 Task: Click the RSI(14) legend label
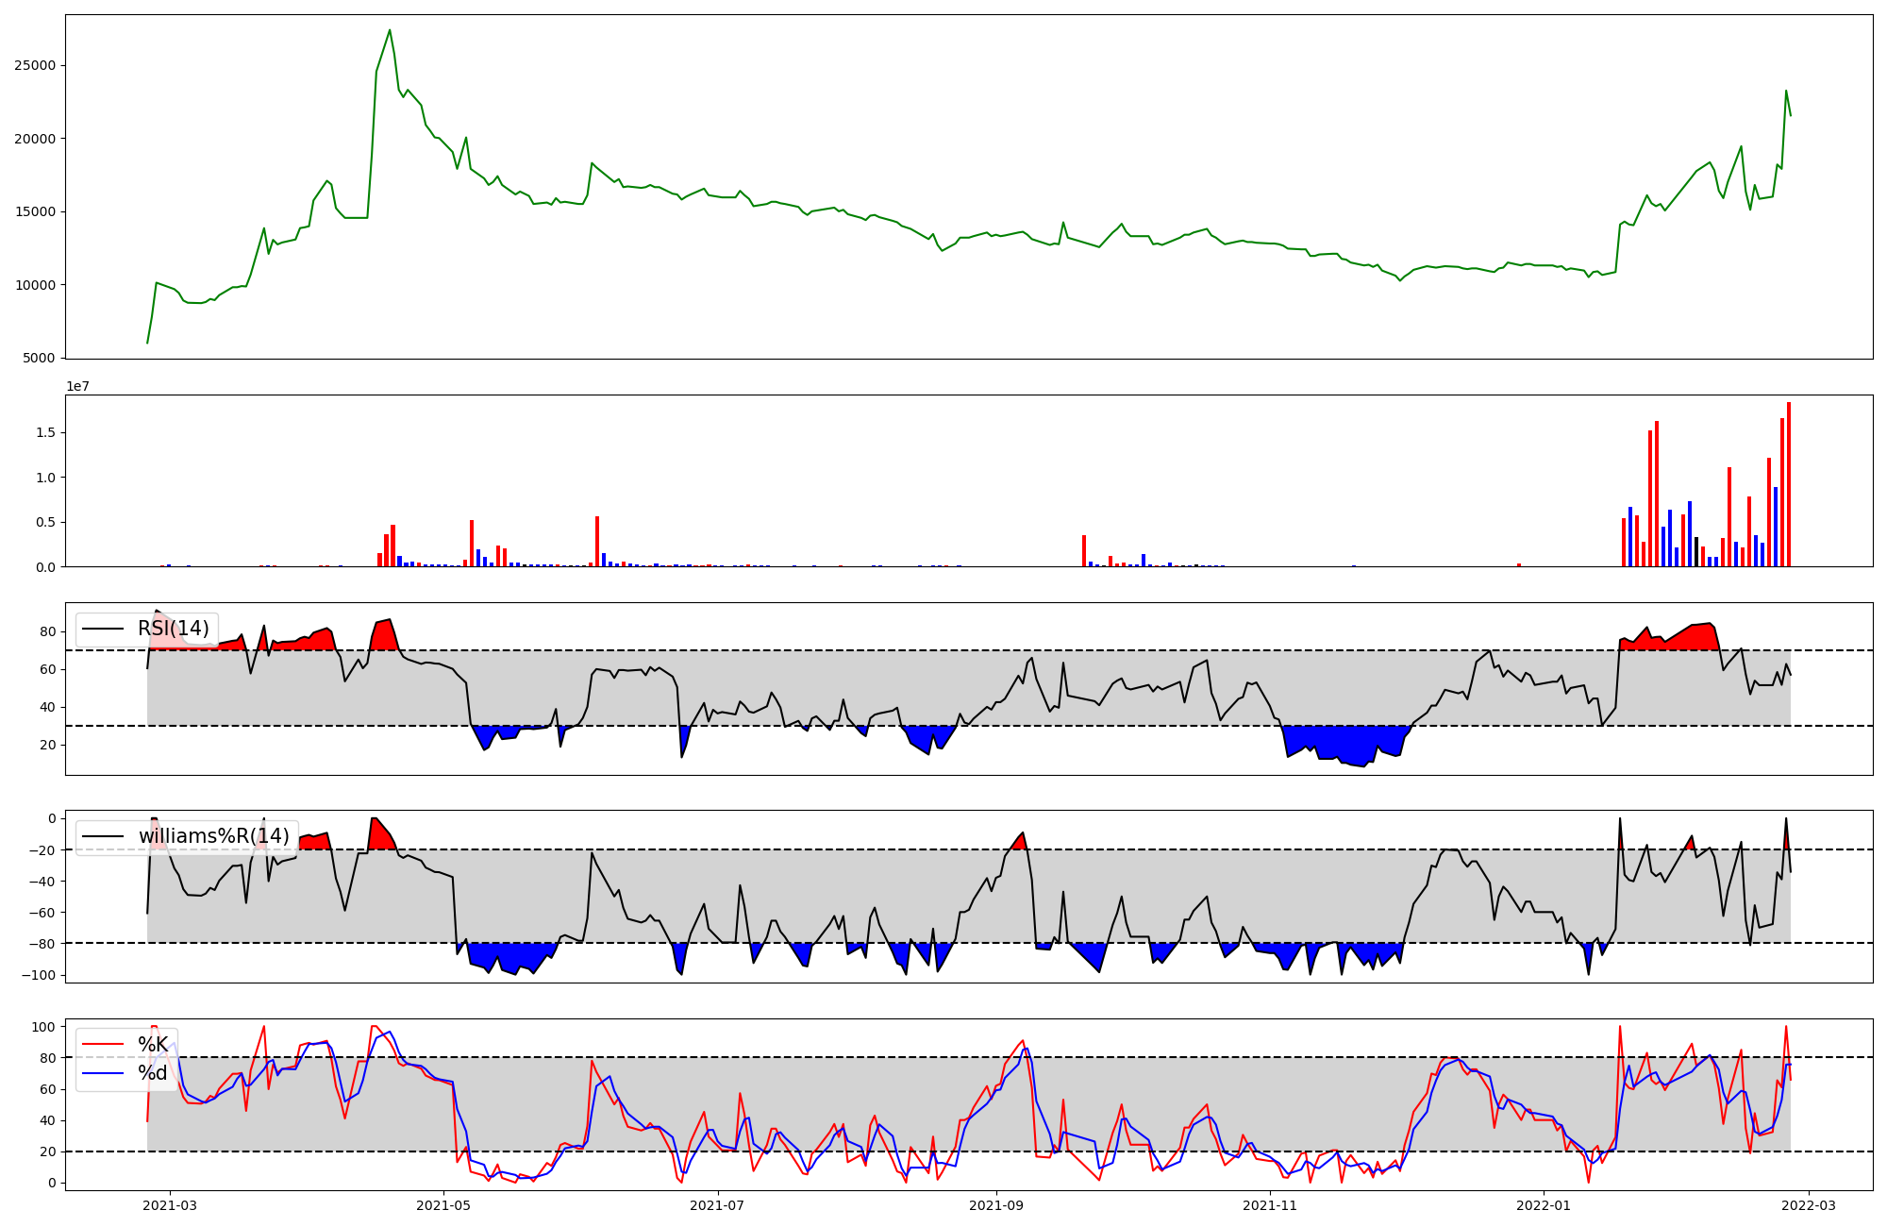pos(173,629)
